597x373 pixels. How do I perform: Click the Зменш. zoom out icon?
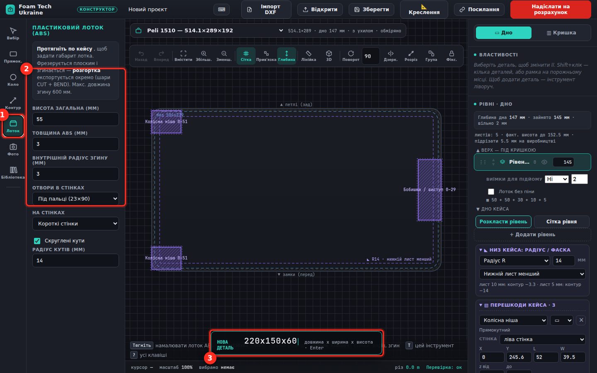(224, 56)
